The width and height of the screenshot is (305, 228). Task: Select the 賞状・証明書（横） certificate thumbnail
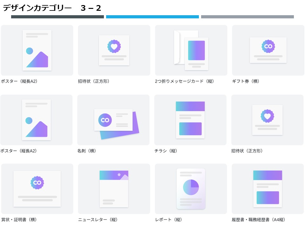click(x=37, y=189)
